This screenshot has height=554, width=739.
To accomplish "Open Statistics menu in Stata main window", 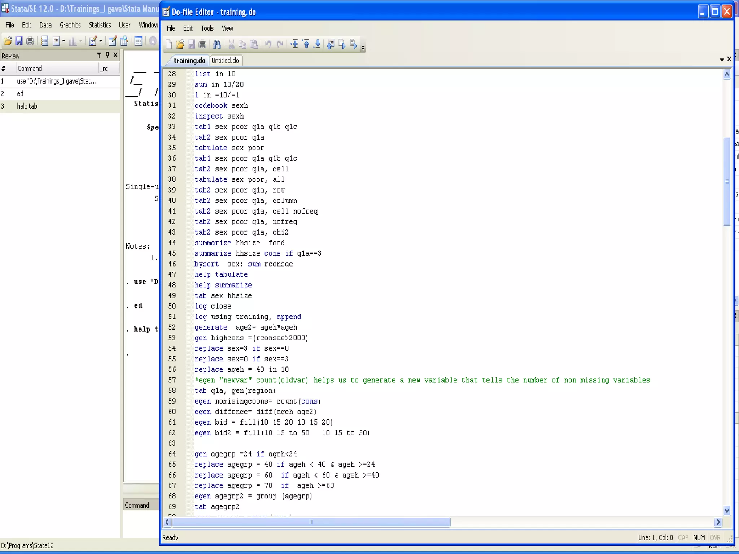I will 100,25.
